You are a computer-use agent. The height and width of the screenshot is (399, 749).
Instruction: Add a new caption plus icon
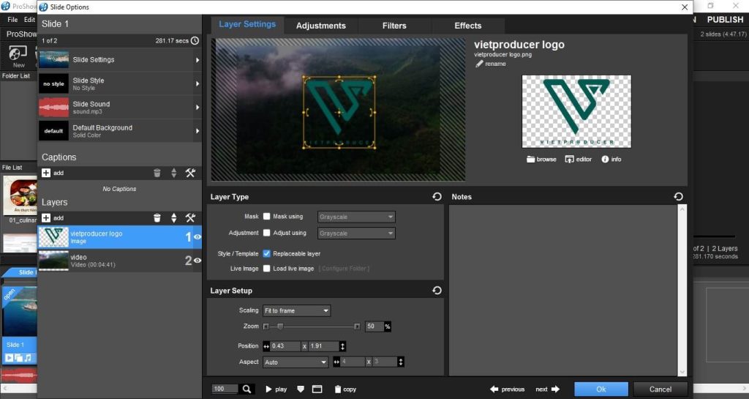pos(47,173)
